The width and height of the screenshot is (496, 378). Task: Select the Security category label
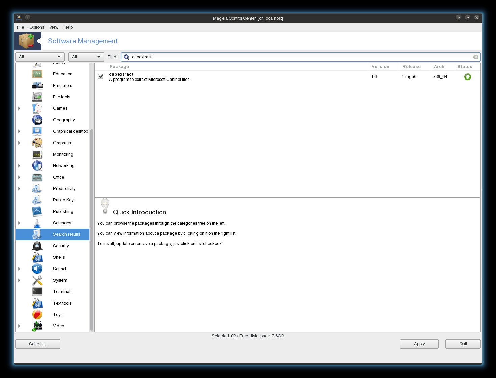[x=61, y=246]
